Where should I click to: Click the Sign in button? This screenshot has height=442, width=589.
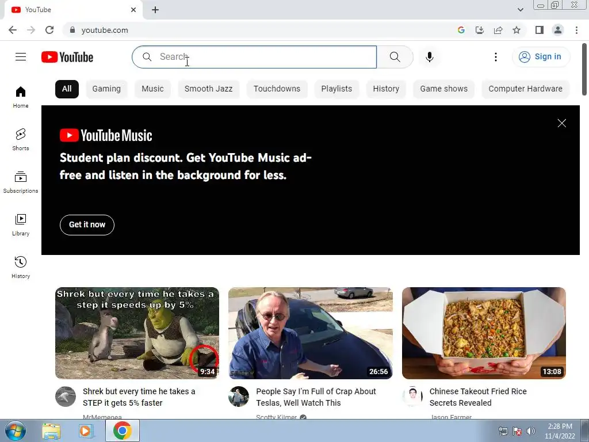tap(541, 57)
